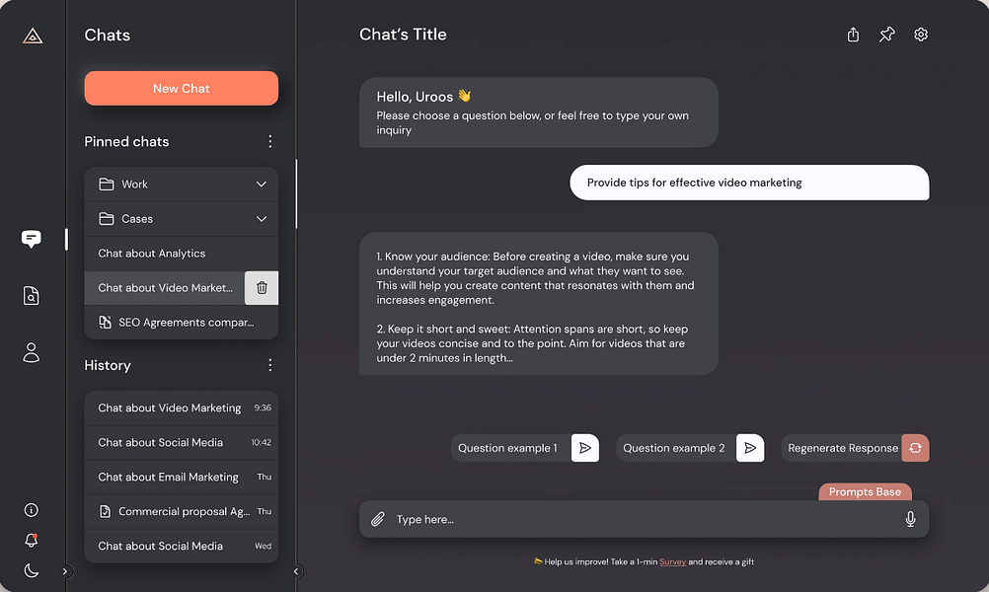This screenshot has height=592, width=989.
Task: Open the chats panel in the left sidebar
Action: click(x=31, y=238)
